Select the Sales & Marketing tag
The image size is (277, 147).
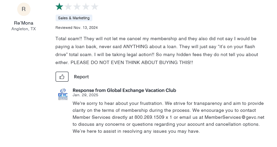[73, 18]
